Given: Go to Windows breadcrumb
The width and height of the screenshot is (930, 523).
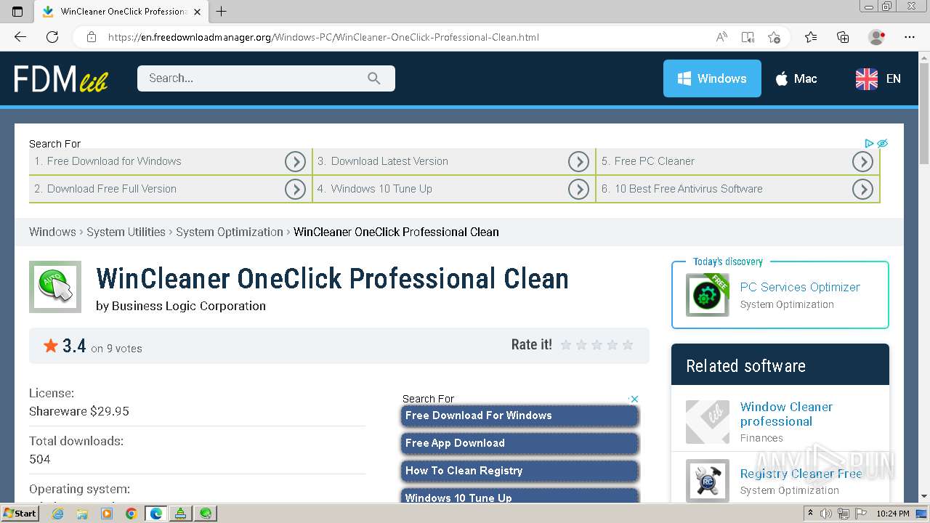Looking at the screenshot, I should coord(52,232).
